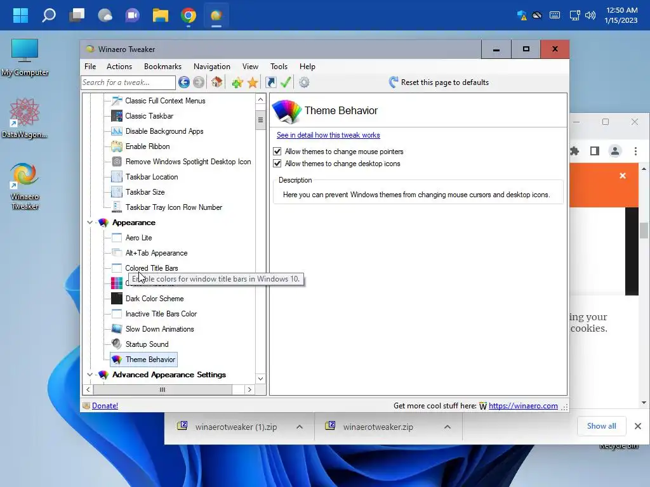Open the Help menu

307,66
